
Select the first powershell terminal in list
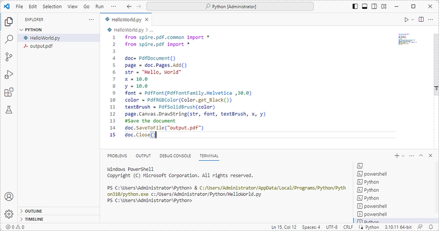(375, 174)
